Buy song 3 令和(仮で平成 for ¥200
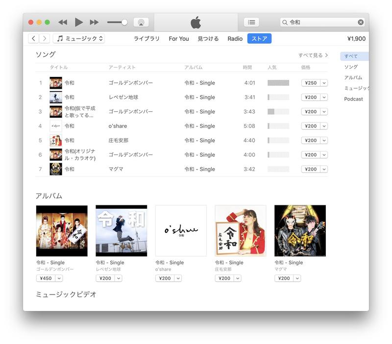Image resolution: width=392 pixels, height=344 pixels. (311, 112)
